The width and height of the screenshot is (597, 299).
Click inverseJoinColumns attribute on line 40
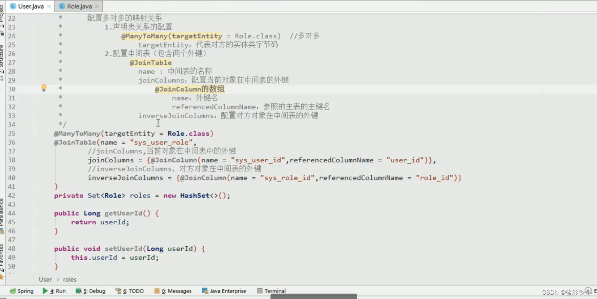pos(125,178)
